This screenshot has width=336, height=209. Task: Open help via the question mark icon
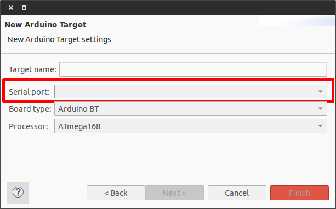[18, 193]
